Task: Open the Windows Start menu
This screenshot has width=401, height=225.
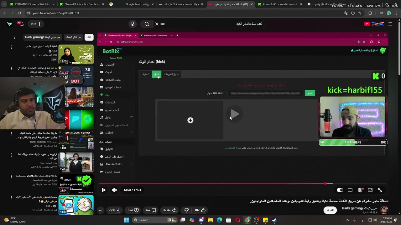Action: pyautogui.click(x=127, y=220)
